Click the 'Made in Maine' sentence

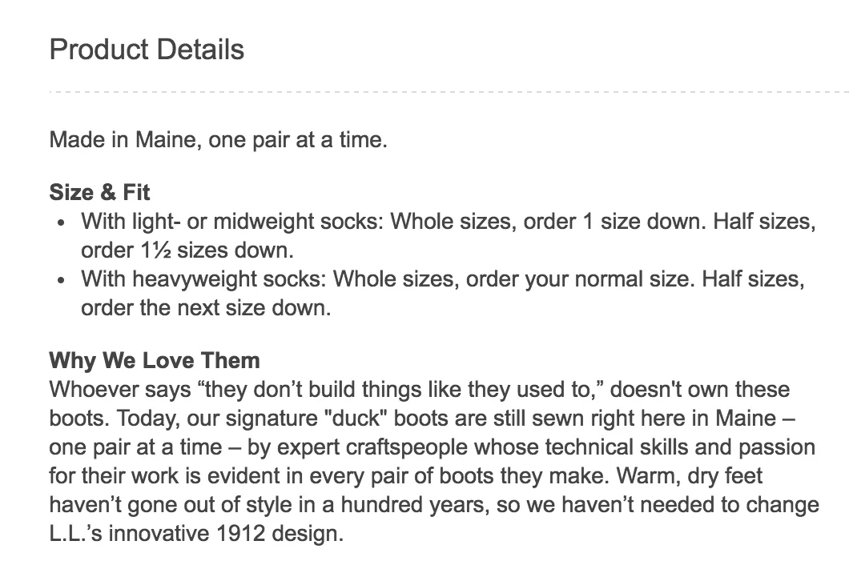pyautogui.click(x=218, y=140)
